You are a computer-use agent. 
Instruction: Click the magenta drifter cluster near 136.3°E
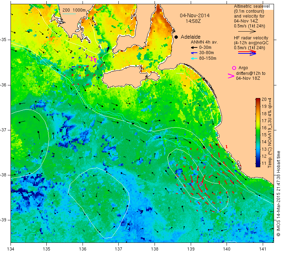pyautogui.click(x=93, y=59)
